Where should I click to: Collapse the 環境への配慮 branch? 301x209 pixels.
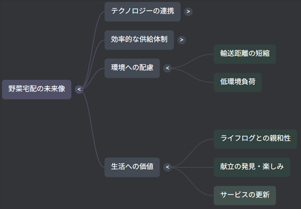(168, 68)
